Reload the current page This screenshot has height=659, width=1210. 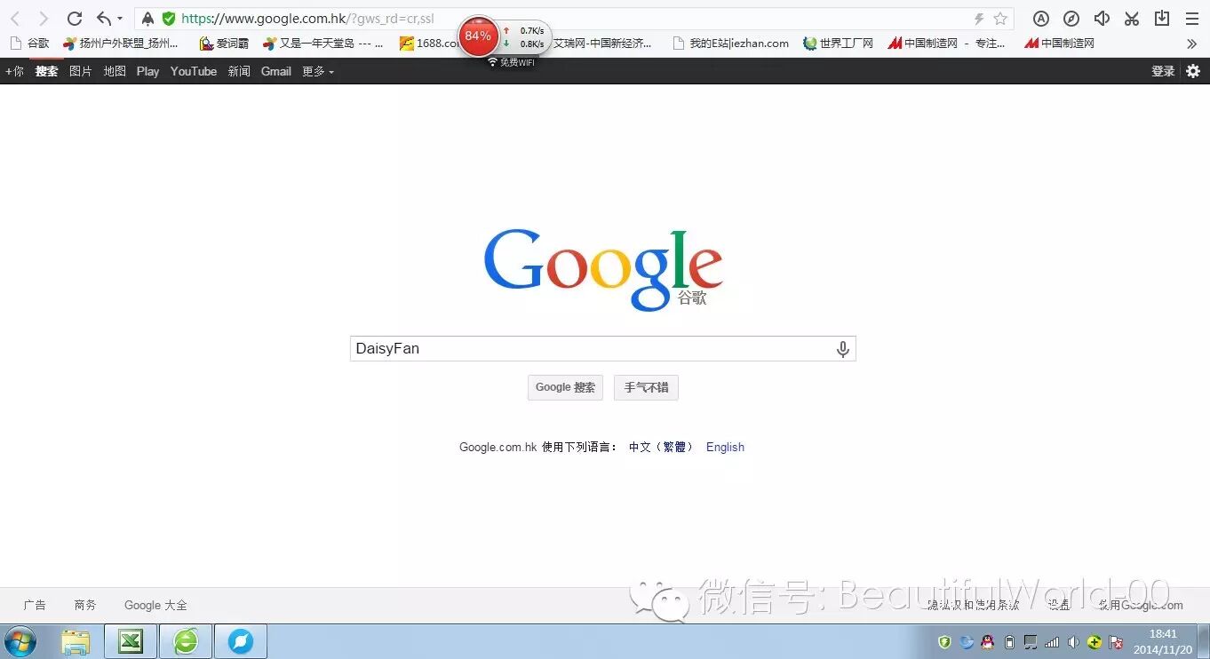click(75, 19)
